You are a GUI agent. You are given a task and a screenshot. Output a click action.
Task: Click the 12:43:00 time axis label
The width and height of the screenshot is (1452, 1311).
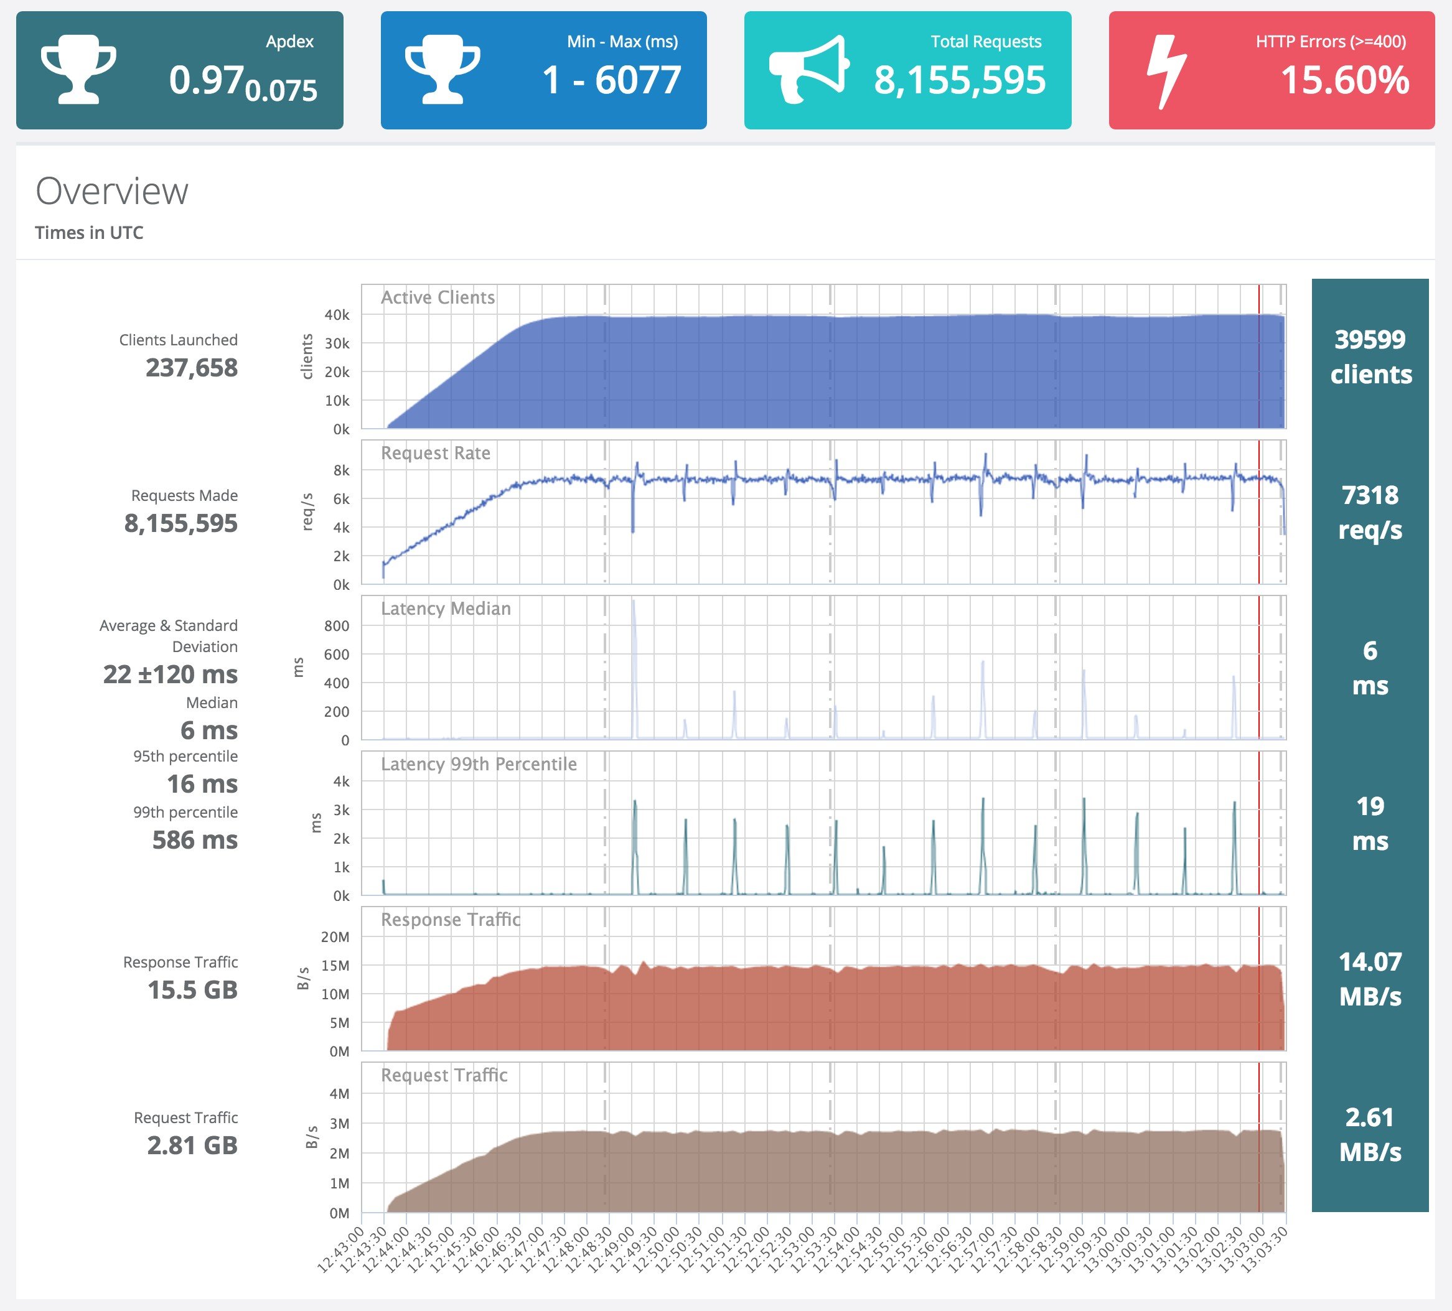click(x=340, y=1250)
